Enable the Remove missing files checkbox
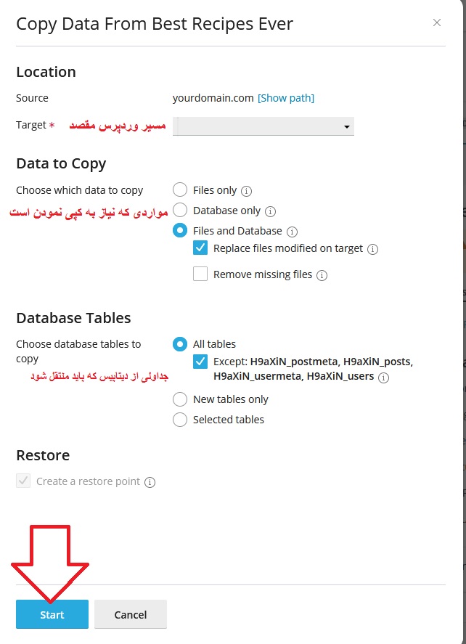The width and height of the screenshot is (466, 644). (200, 274)
